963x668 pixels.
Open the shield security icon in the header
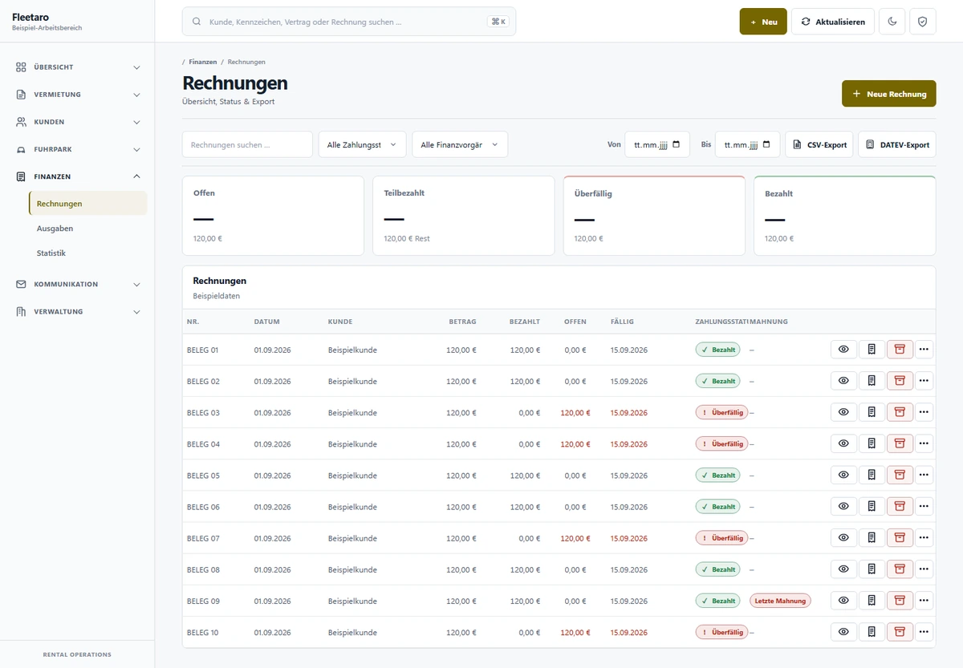(922, 22)
